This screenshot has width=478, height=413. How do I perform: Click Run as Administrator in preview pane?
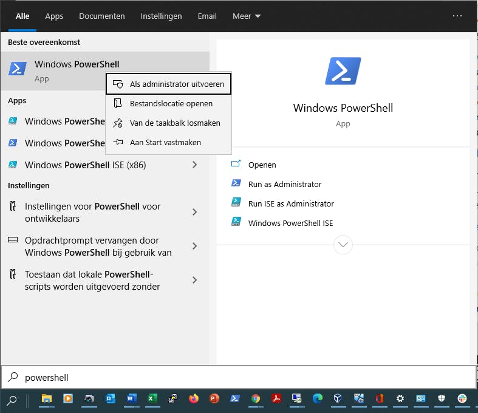[x=285, y=185]
